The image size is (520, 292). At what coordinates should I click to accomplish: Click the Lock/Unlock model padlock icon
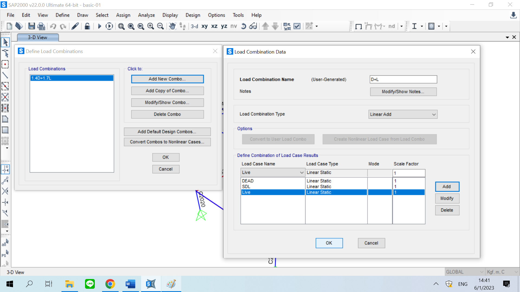(x=87, y=26)
